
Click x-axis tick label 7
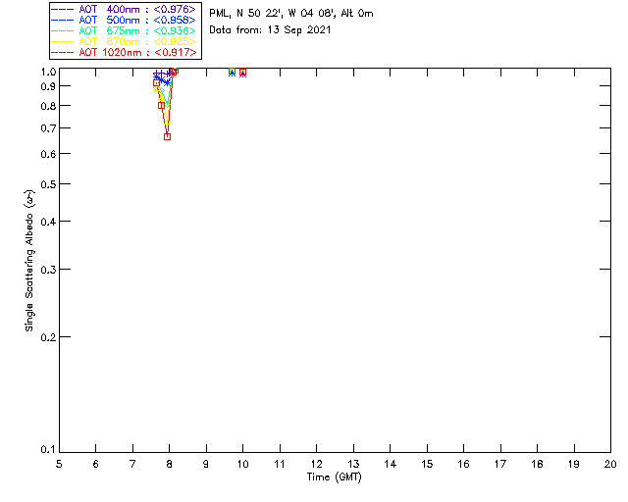click(132, 464)
